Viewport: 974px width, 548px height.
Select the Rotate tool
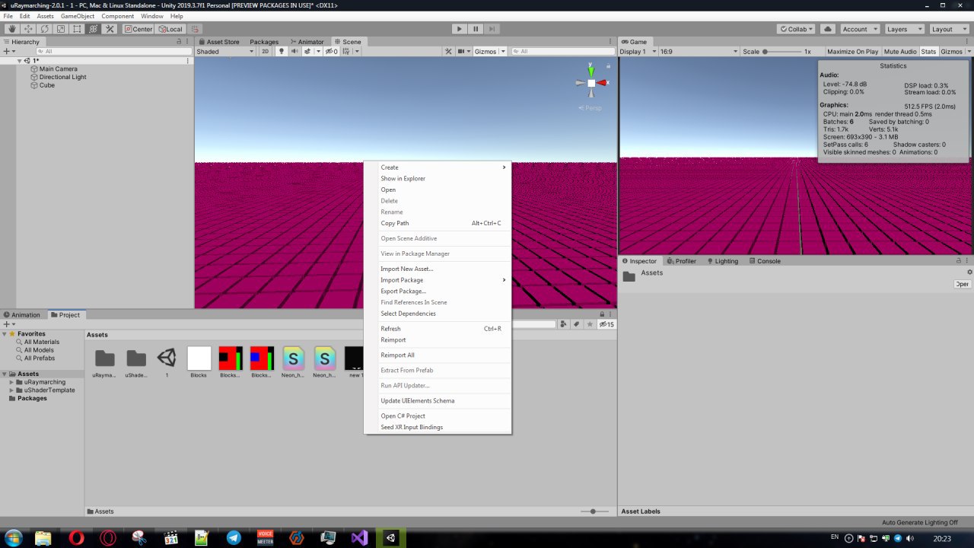point(45,29)
